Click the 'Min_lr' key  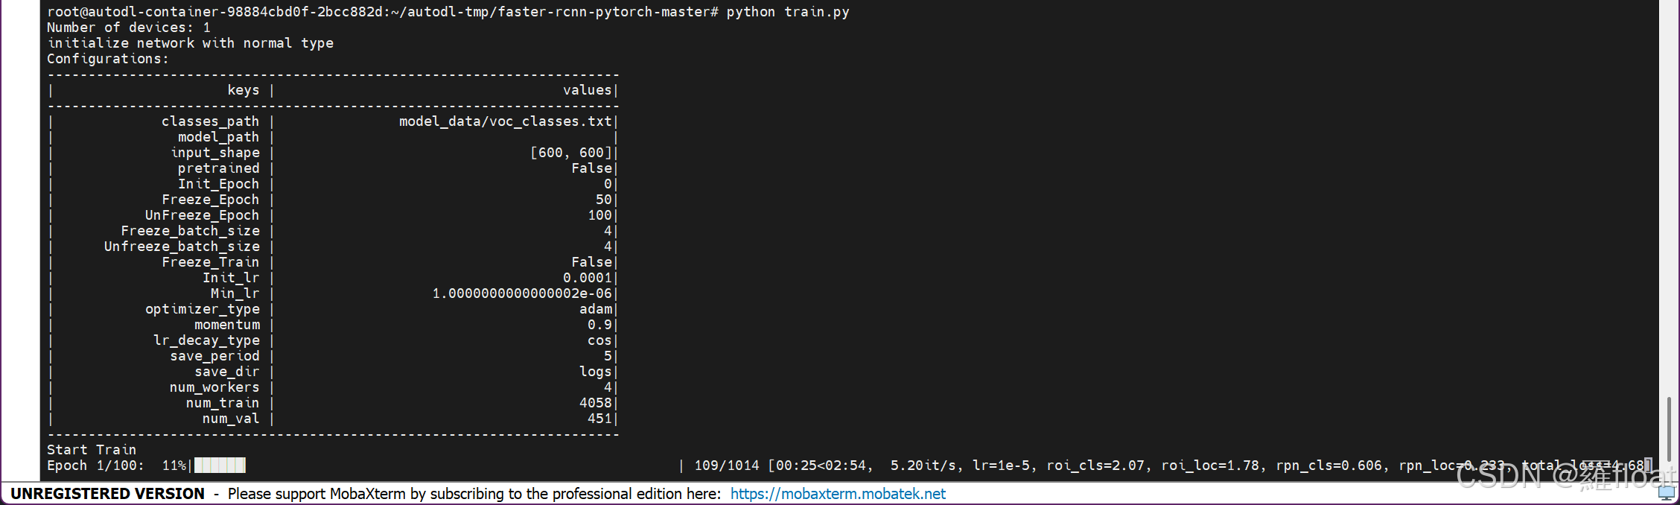click(x=235, y=293)
